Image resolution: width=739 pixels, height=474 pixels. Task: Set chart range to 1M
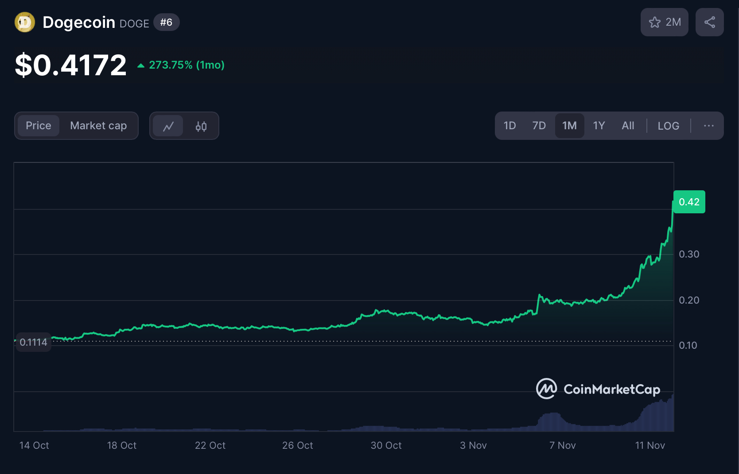click(569, 126)
